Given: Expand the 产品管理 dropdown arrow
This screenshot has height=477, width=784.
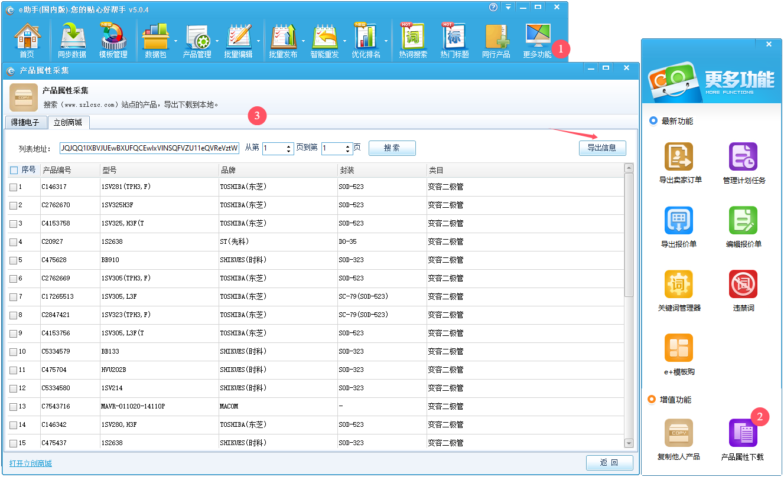Looking at the screenshot, I should (217, 41).
